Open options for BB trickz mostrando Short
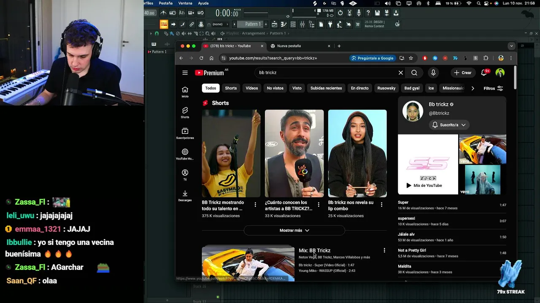Image resolution: width=540 pixels, height=303 pixels. (x=255, y=205)
